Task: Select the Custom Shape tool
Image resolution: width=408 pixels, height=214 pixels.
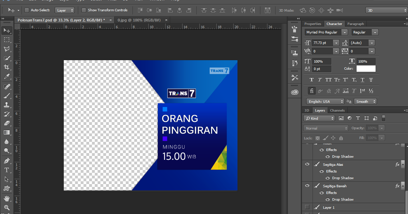Action: click(7, 188)
